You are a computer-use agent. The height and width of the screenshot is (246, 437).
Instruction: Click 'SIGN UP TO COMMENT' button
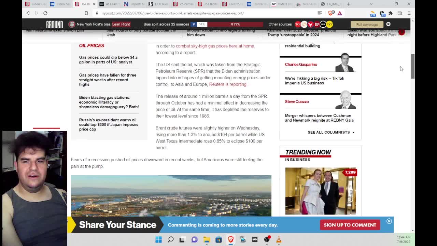click(x=350, y=225)
